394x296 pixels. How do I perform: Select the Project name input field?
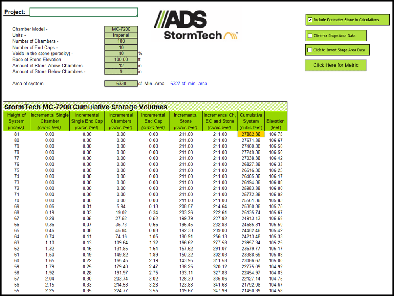tap(84, 12)
